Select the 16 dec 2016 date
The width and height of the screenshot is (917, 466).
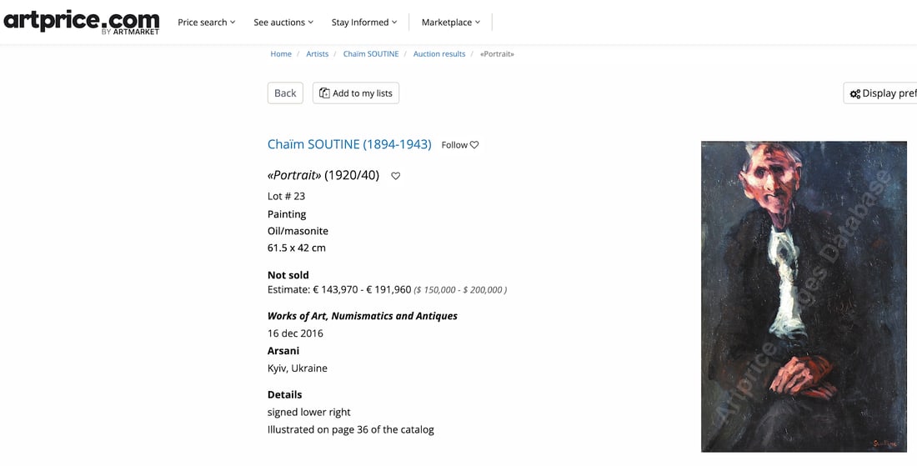click(295, 333)
